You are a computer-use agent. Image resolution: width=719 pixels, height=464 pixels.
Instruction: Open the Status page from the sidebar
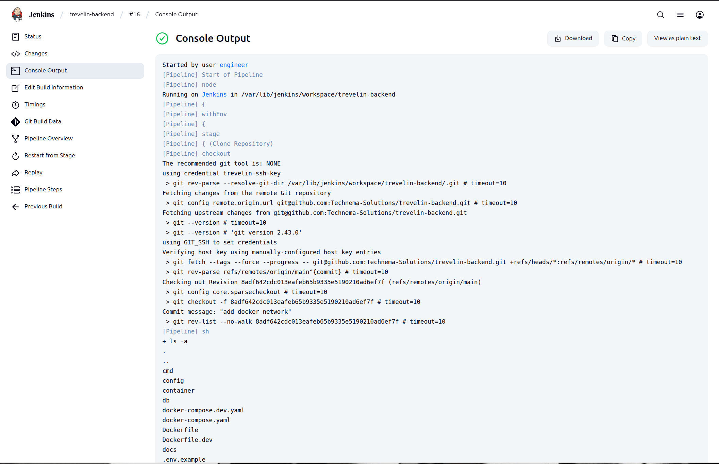[33, 36]
